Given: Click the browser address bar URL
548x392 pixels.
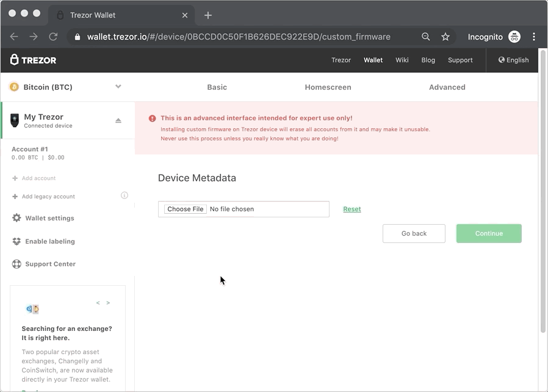Looking at the screenshot, I should click(239, 37).
